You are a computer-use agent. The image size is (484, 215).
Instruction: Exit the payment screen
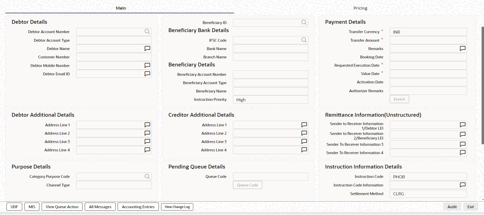click(470, 207)
